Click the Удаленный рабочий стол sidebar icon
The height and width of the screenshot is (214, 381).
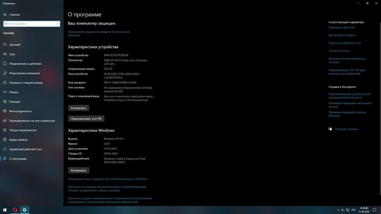5,149
